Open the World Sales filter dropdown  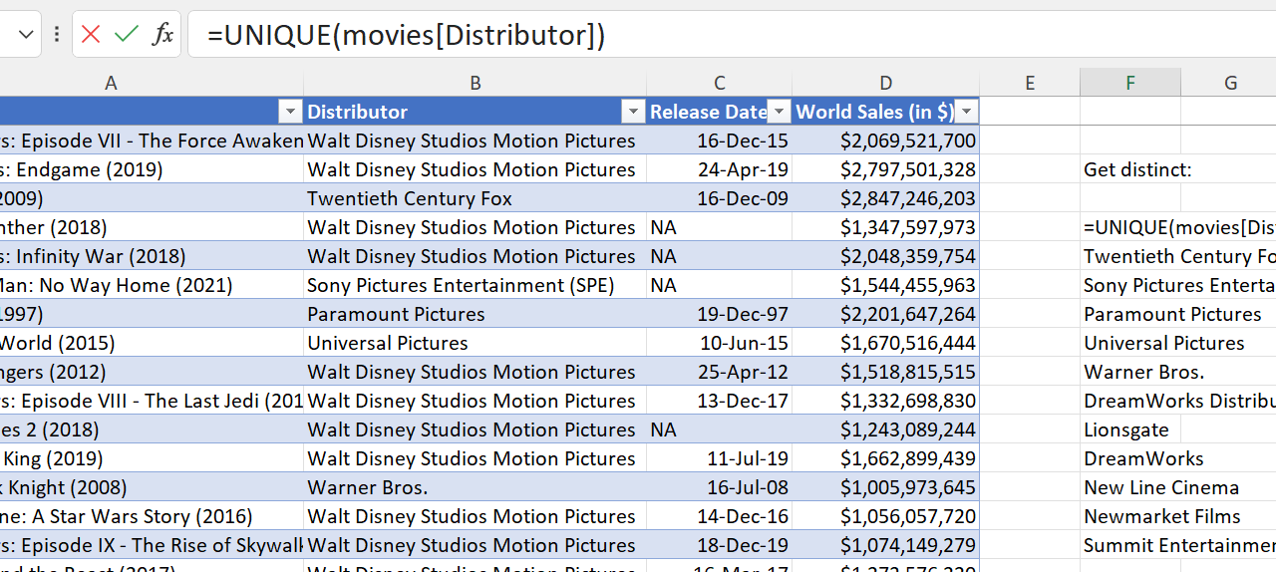[966, 112]
